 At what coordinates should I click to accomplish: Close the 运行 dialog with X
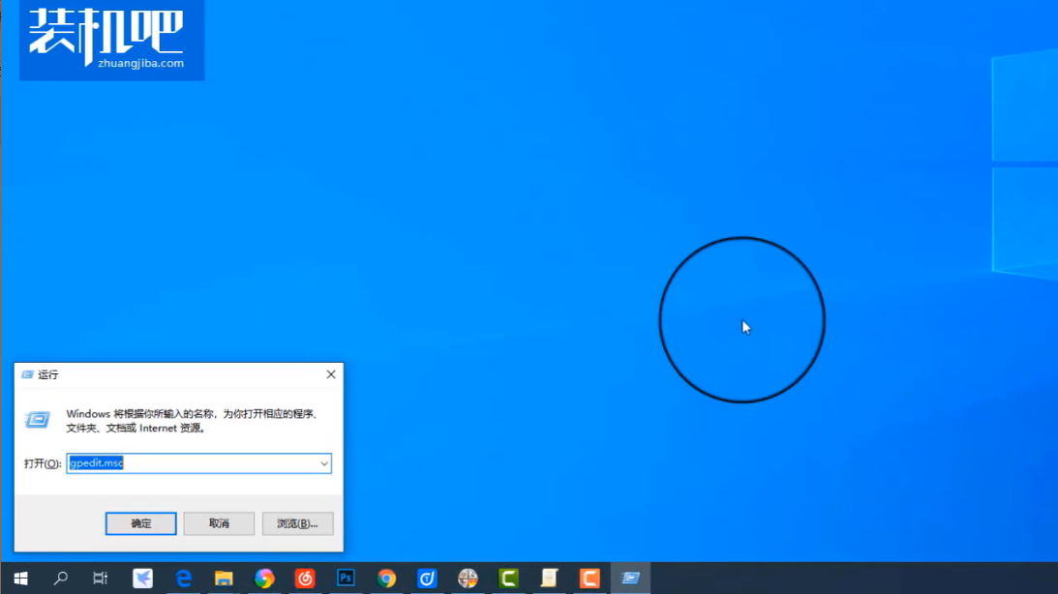[330, 374]
